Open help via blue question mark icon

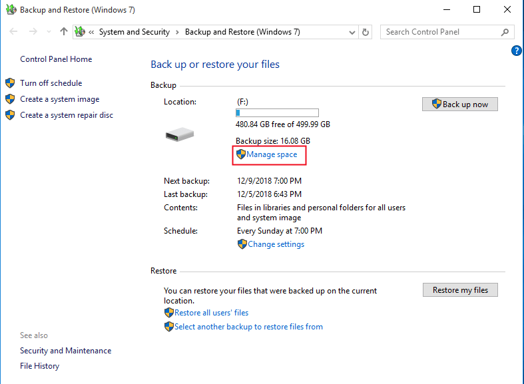point(516,51)
